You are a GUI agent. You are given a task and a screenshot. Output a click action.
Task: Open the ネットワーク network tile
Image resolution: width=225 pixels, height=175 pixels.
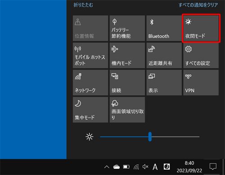[x=90, y=83]
